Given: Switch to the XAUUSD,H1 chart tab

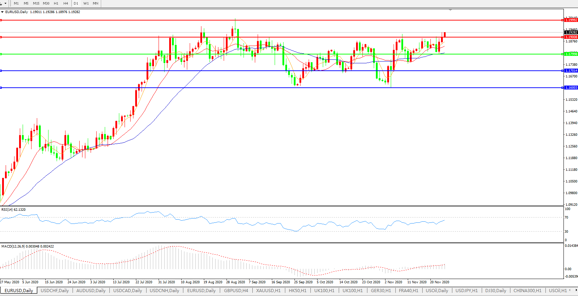Looking at the screenshot, I should (268, 291).
